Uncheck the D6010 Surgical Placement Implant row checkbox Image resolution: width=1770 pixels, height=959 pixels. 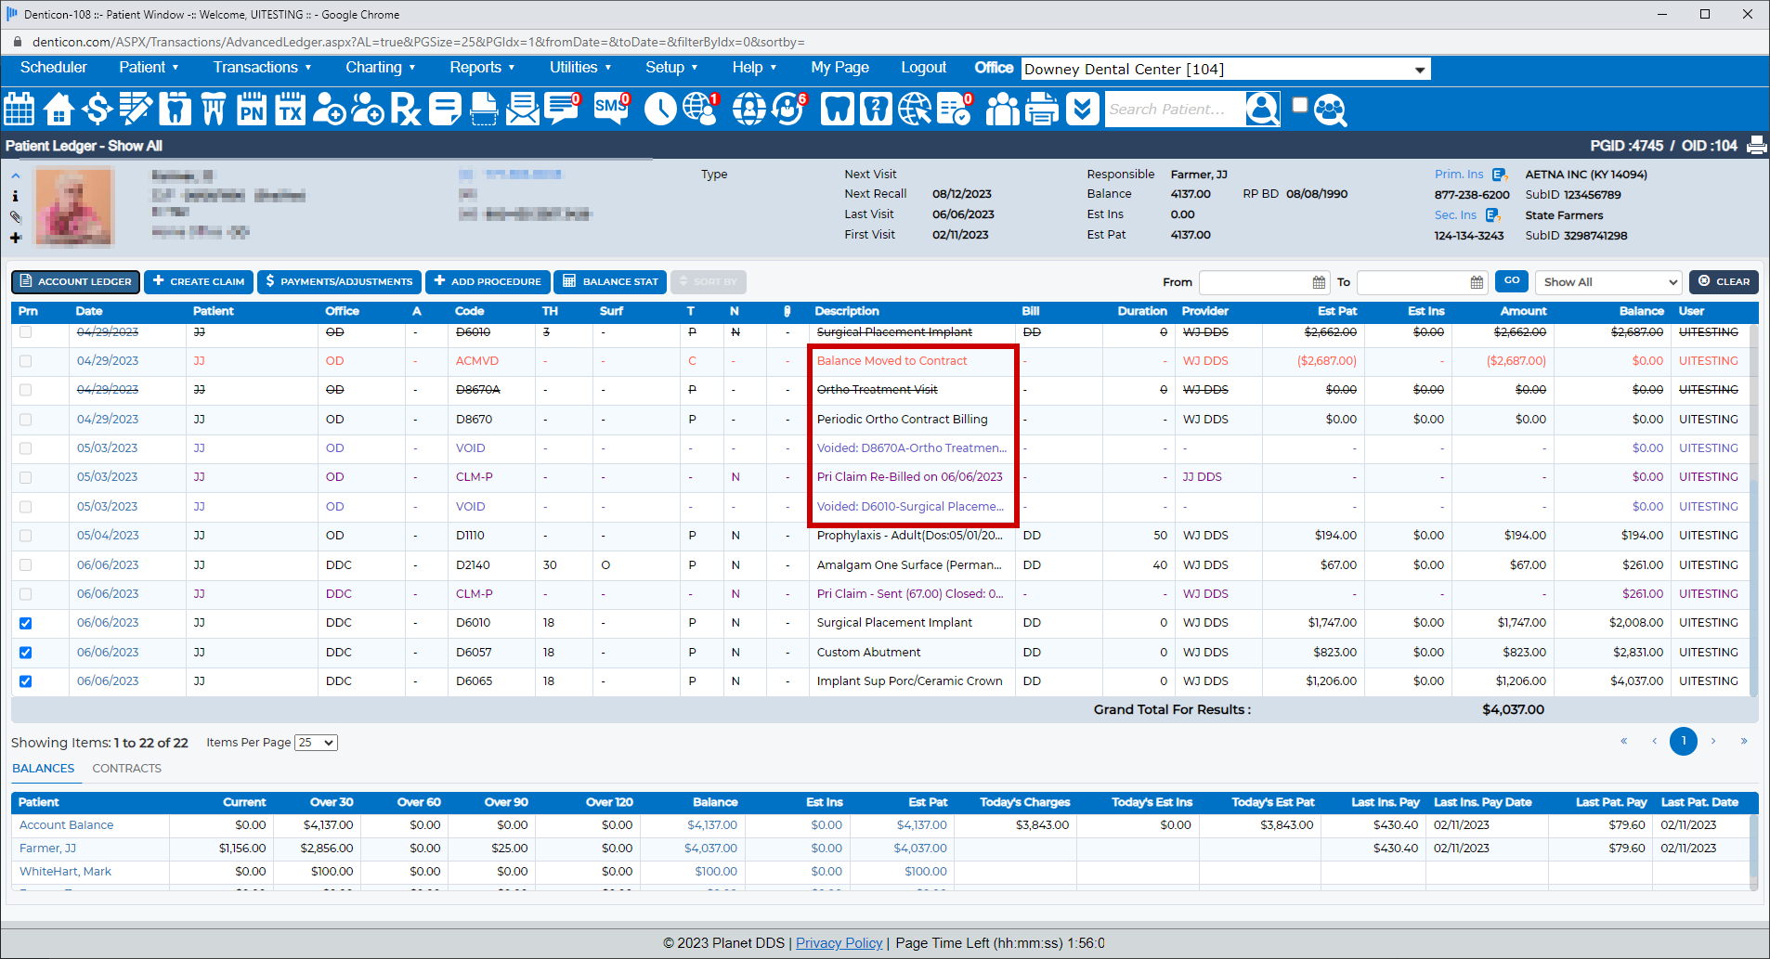point(26,623)
